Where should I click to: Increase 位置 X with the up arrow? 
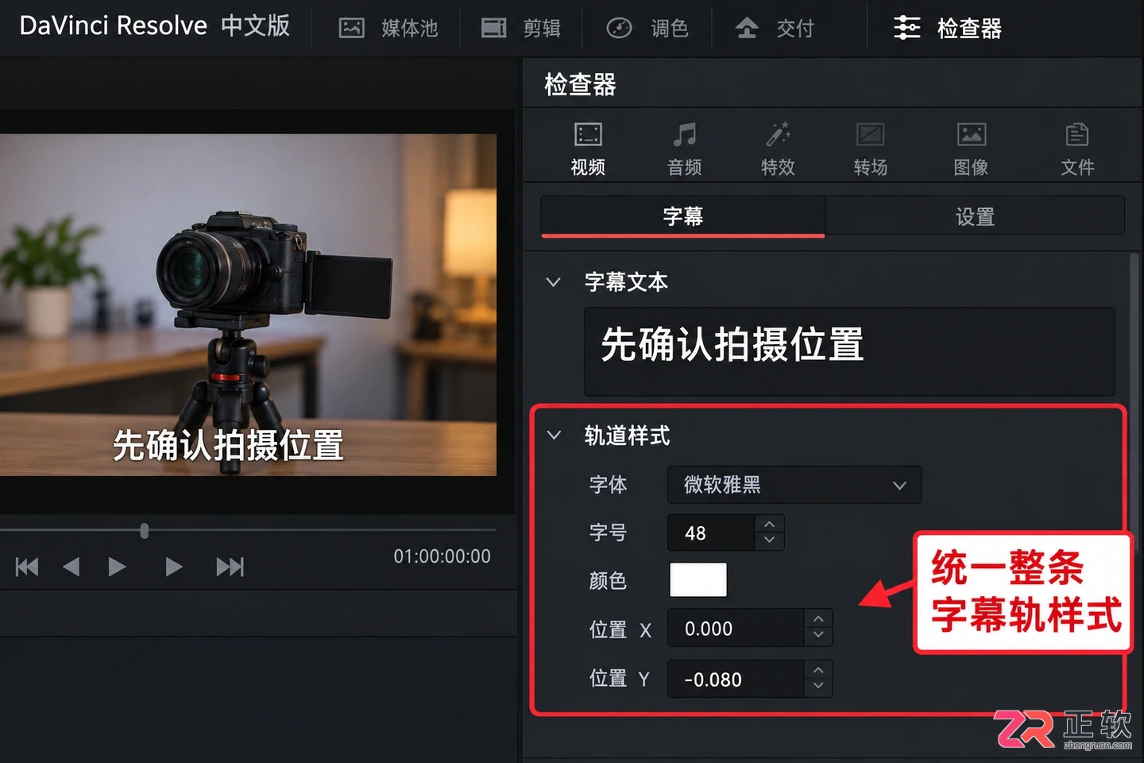tap(818, 618)
